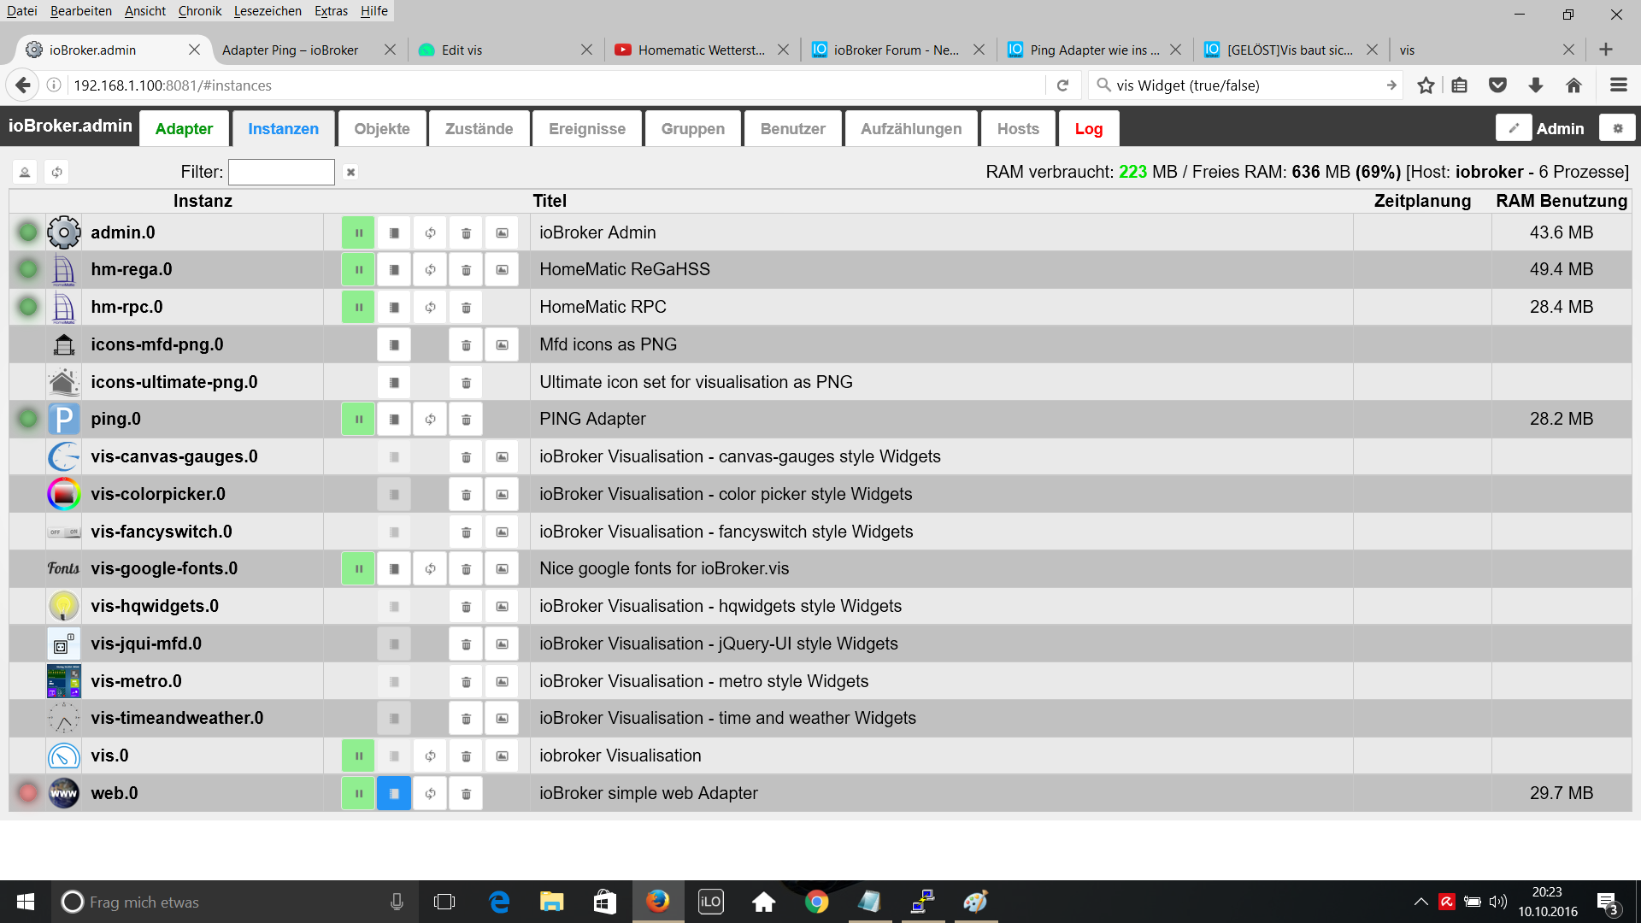The width and height of the screenshot is (1641, 923).
Task: Open highlighted configuration button of web.0
Action: click(x=394, y=793)
